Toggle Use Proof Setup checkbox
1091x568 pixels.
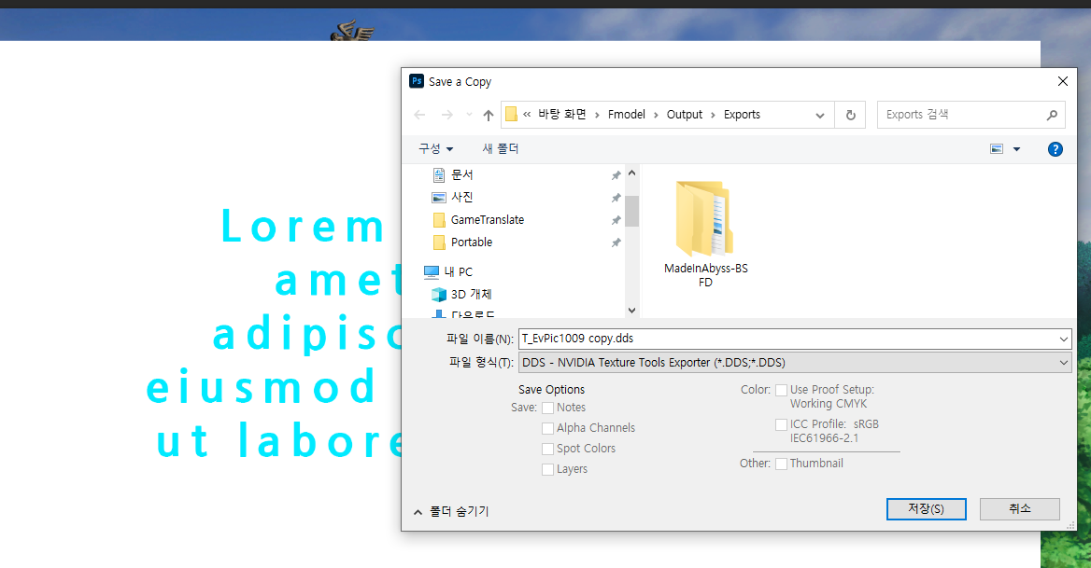pos(782,390)
